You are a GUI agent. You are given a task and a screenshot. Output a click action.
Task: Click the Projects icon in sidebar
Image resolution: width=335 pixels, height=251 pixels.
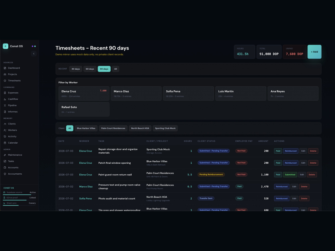click(5, 74)
